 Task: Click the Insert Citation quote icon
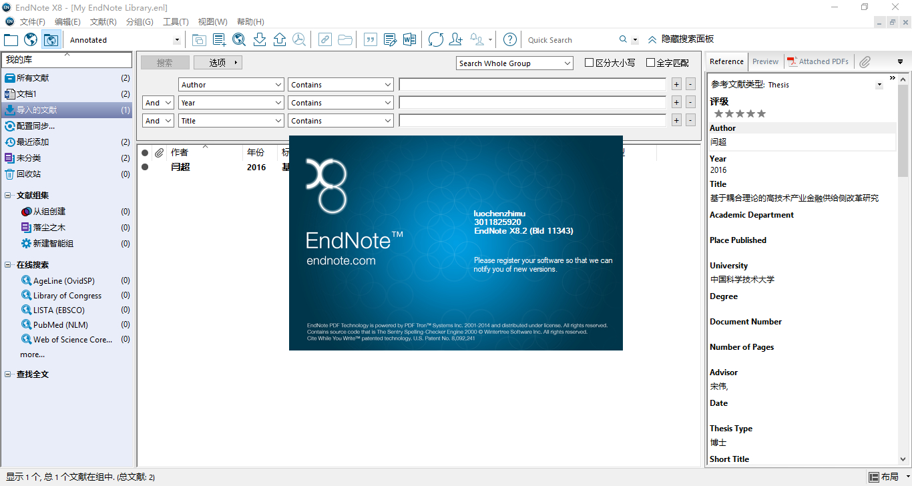click(370, 40)
